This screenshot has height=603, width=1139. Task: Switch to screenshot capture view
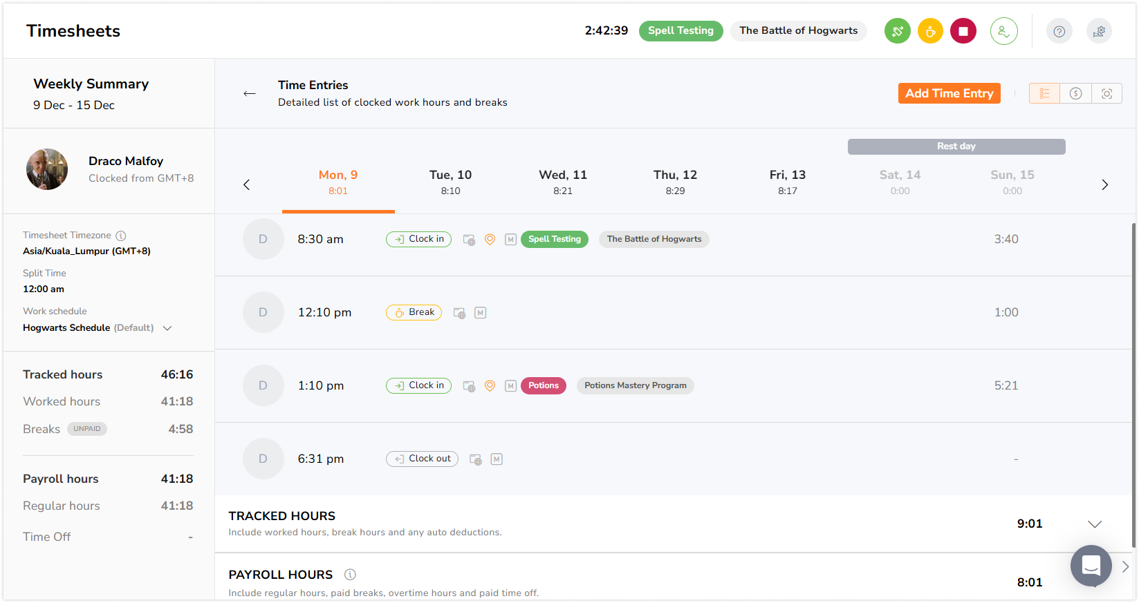pos(1106,93)
